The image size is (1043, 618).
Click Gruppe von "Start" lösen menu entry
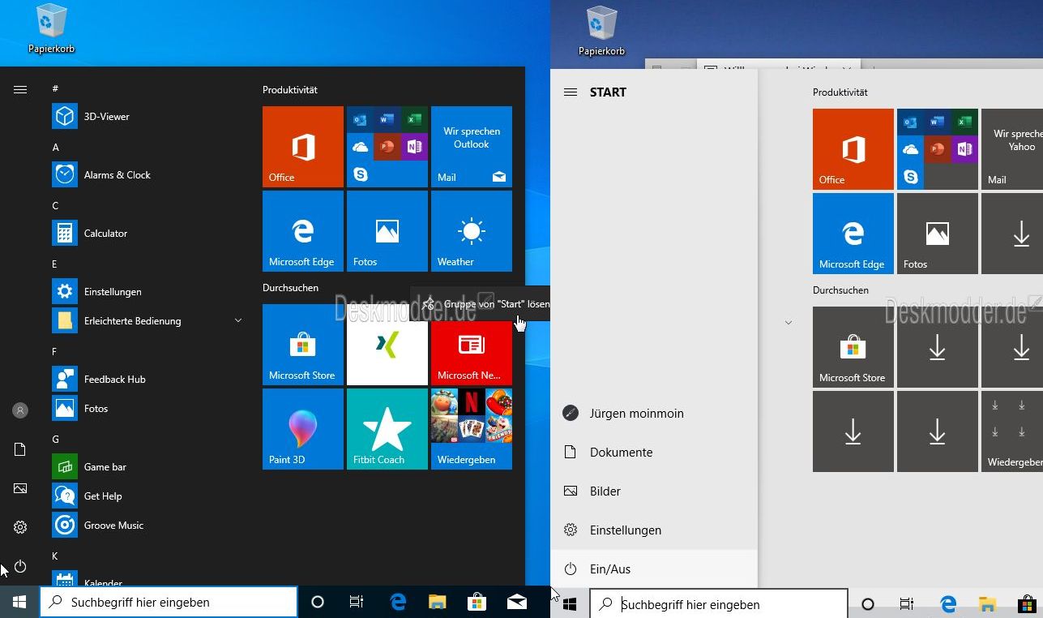[480, 304]
